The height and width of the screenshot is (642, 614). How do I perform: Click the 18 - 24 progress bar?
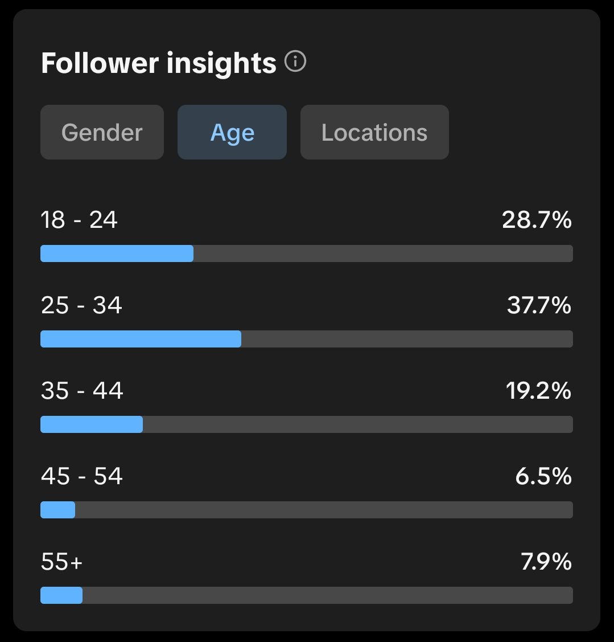(306, 253)
